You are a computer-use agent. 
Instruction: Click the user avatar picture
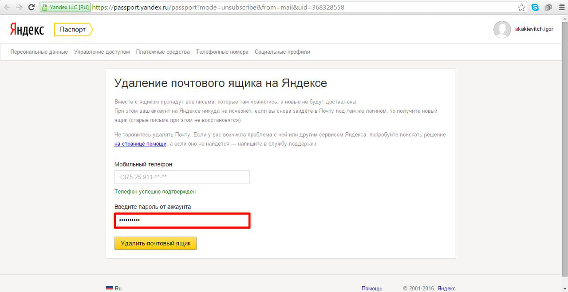[x=502, y=30]
